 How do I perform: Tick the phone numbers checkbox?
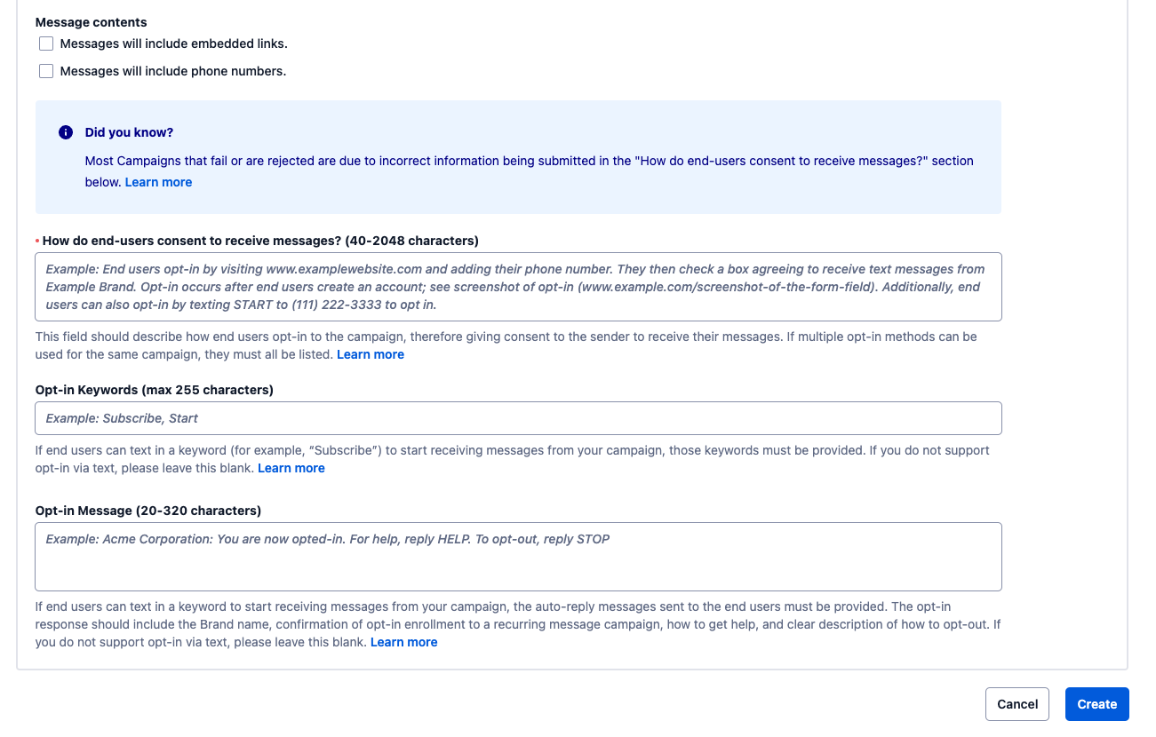click(46, 71)
